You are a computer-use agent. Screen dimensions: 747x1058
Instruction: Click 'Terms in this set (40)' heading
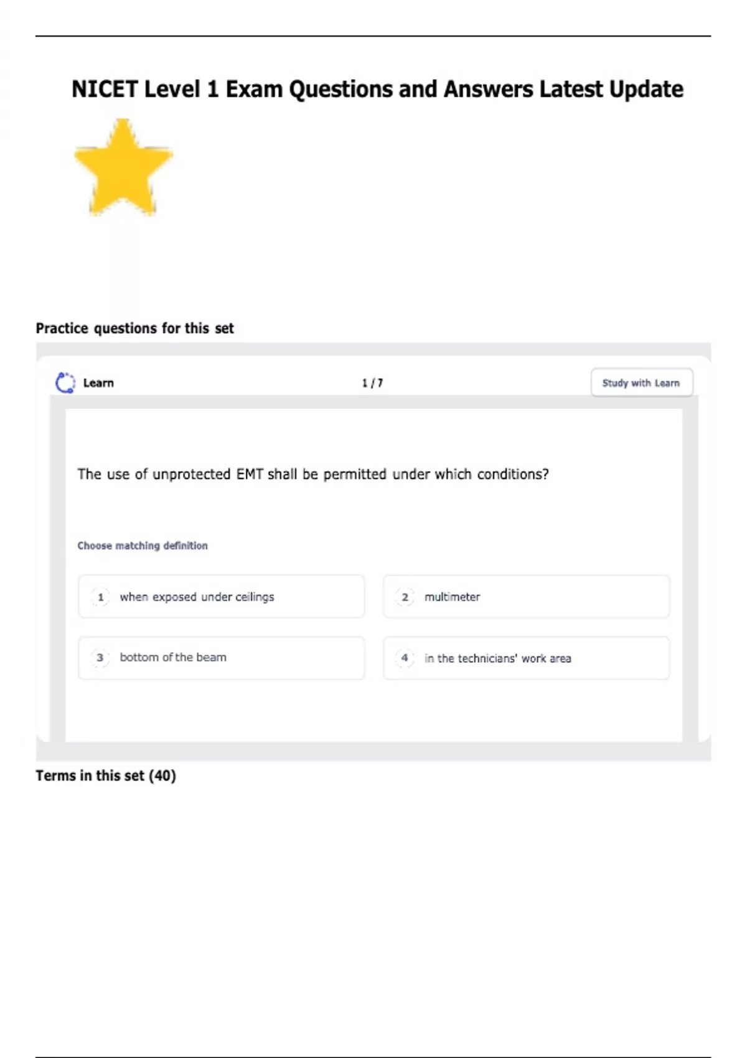pyautogui.click(x=106, y=775)
